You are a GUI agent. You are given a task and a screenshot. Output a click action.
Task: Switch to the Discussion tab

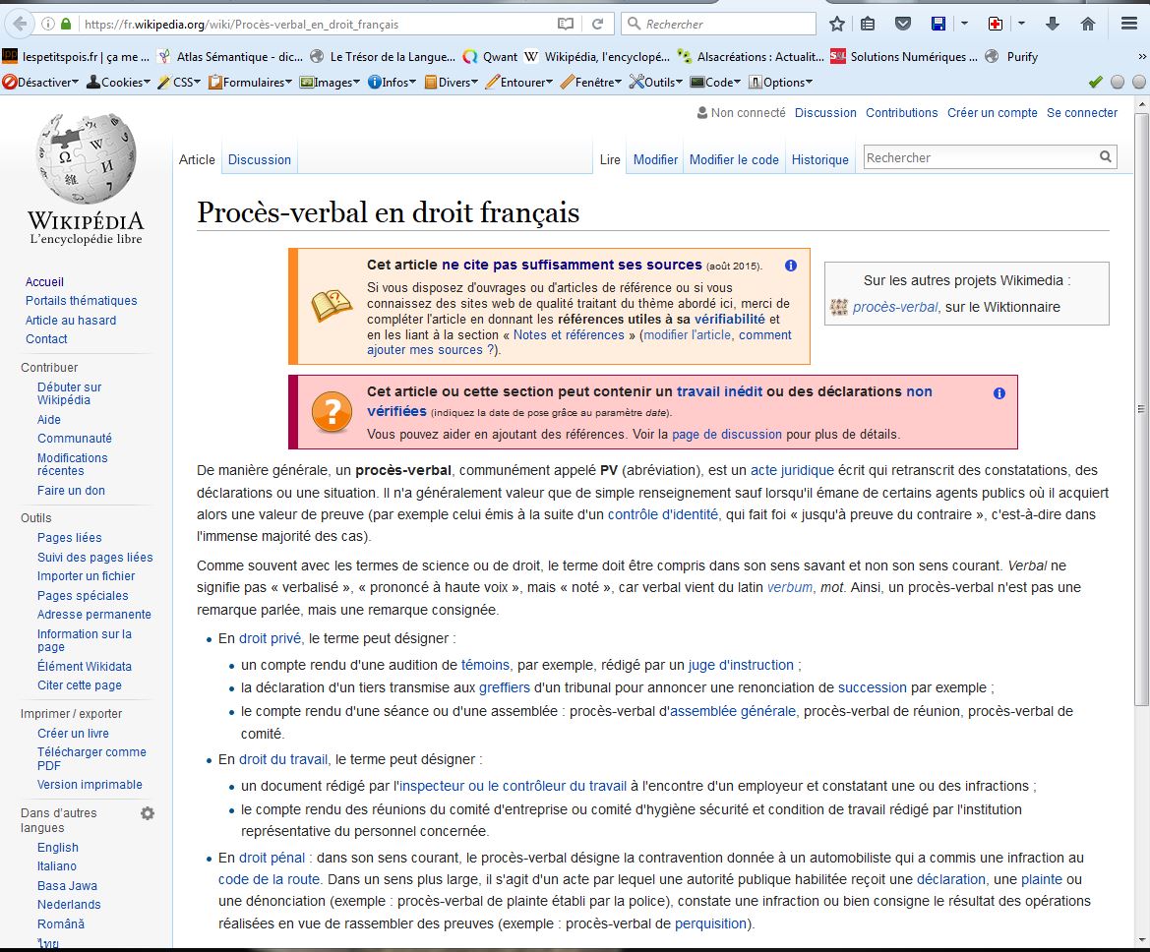(259, 159)
